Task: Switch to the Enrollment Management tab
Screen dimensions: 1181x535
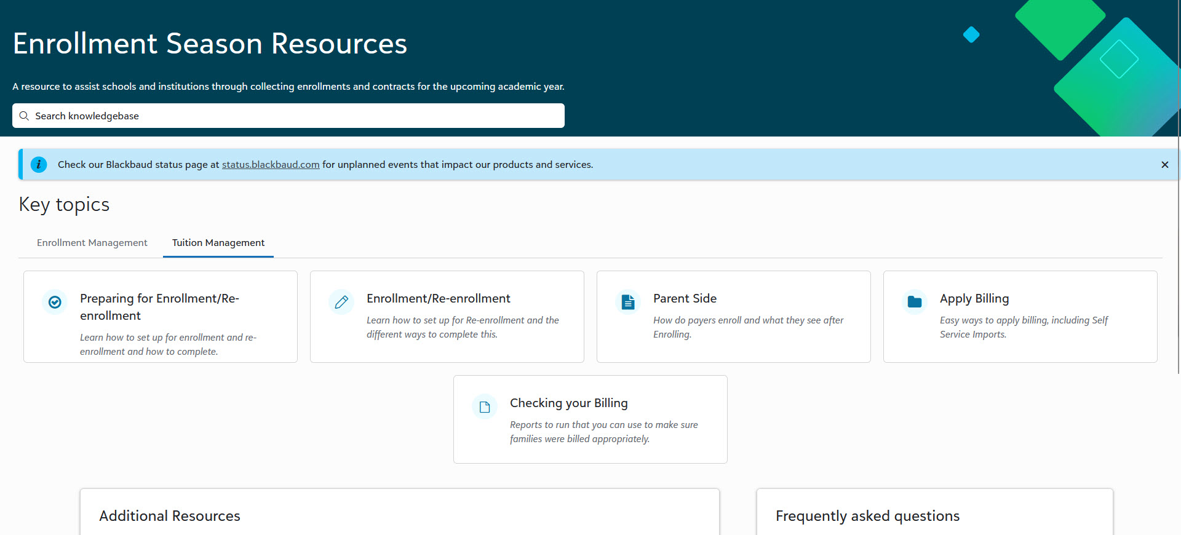Action: pos(92,243)
